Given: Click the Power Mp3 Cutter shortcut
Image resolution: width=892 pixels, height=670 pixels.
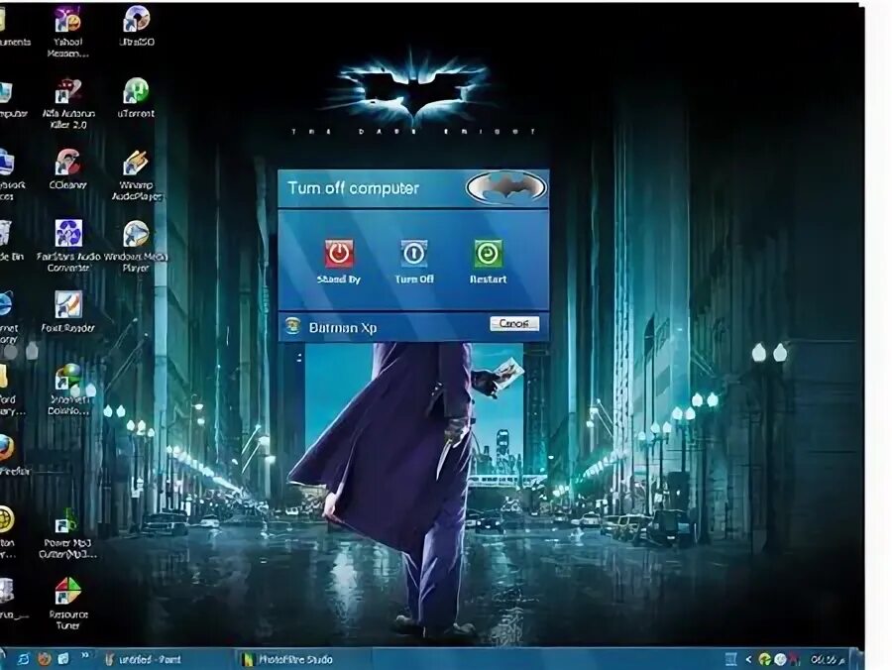Looking at the screenshot, I should click(x=67, y=533).
